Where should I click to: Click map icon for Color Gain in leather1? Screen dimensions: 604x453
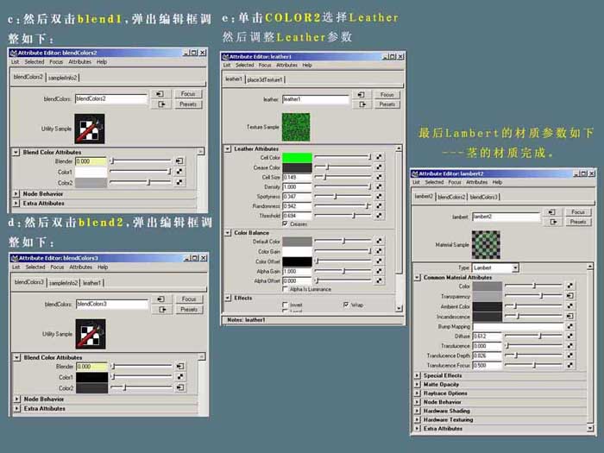click(379, 251)
